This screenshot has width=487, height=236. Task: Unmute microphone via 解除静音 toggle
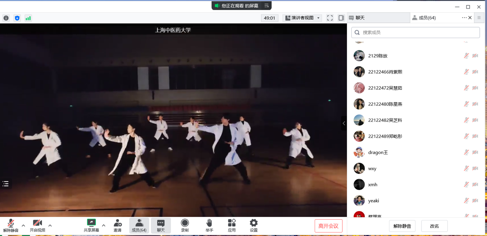coord(11,225)
